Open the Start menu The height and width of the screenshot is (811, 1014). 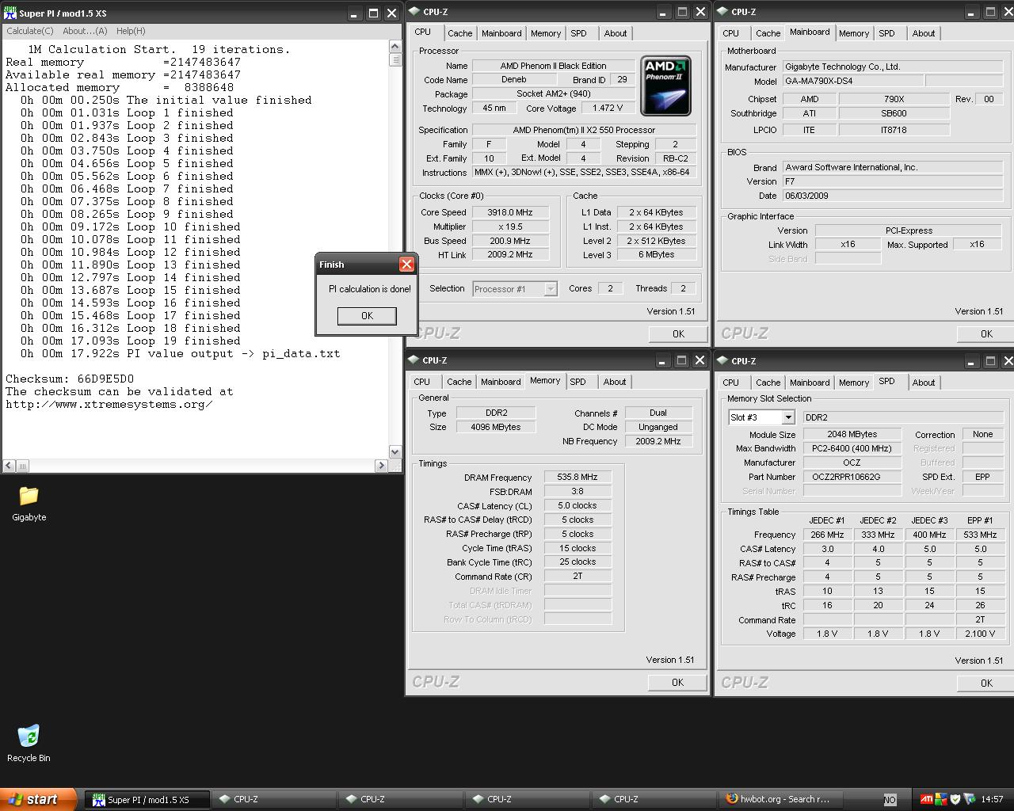38,799
